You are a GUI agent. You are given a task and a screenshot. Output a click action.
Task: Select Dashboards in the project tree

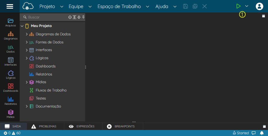[46, 66]
